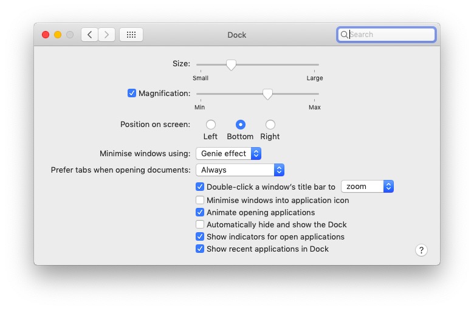Open the Always prefer tabs dropdown
The width and height of the screenshot is (474, 310).
point(240,170)
